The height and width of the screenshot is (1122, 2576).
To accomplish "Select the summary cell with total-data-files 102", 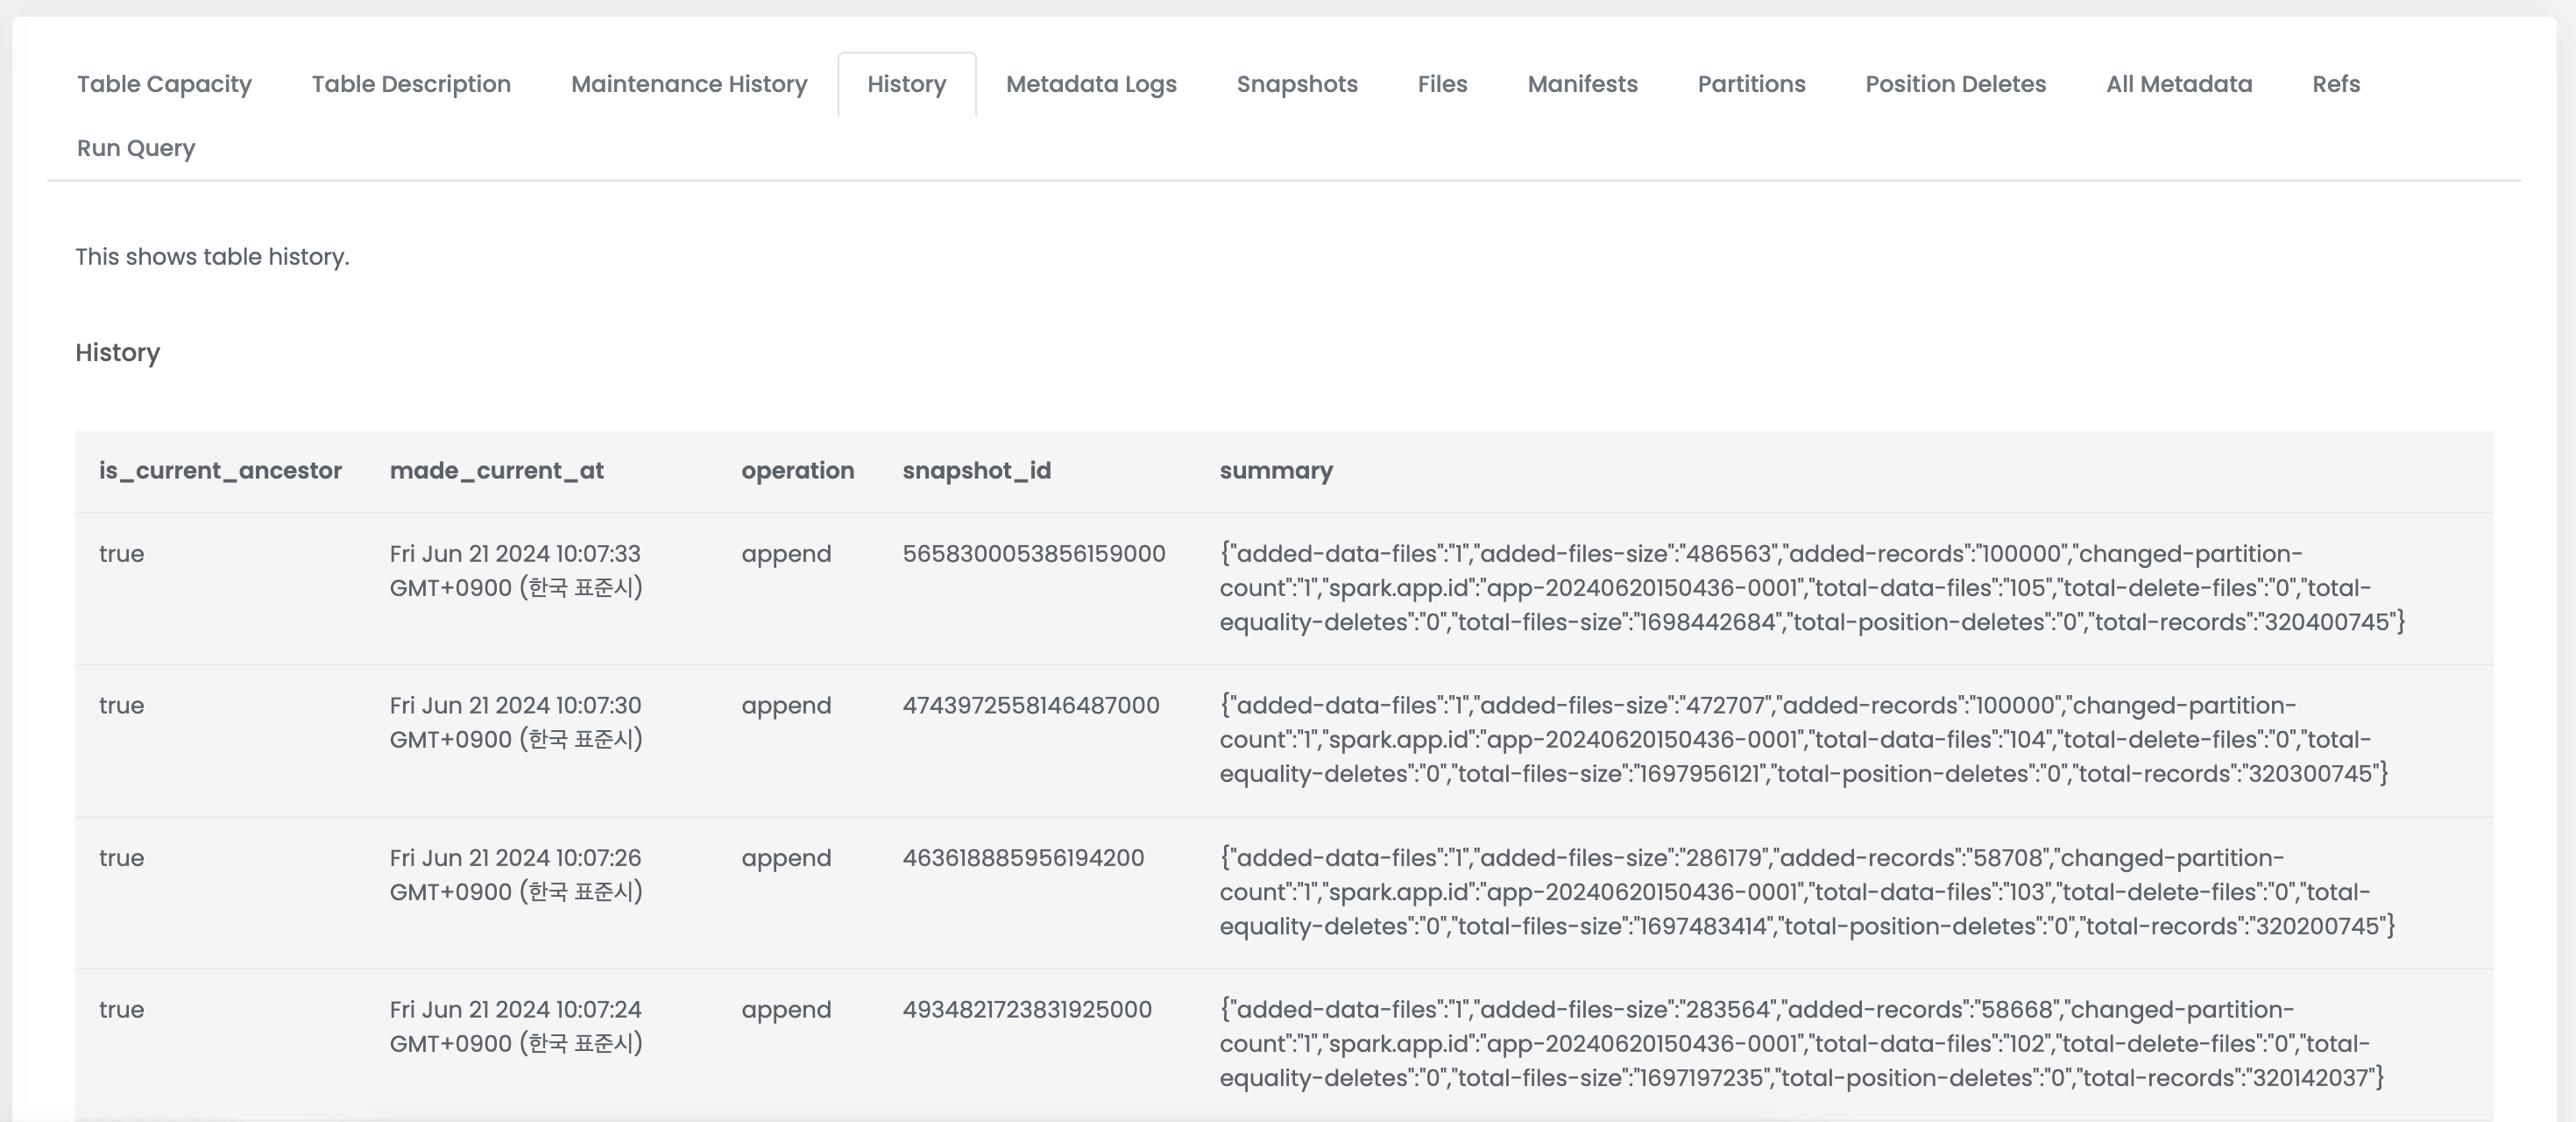I will coord(1802,1044).
